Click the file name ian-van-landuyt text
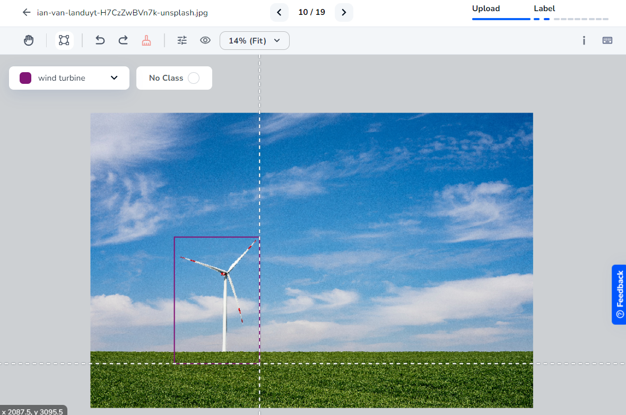Viewport: 626px width, 415px height. coord(122,13)
